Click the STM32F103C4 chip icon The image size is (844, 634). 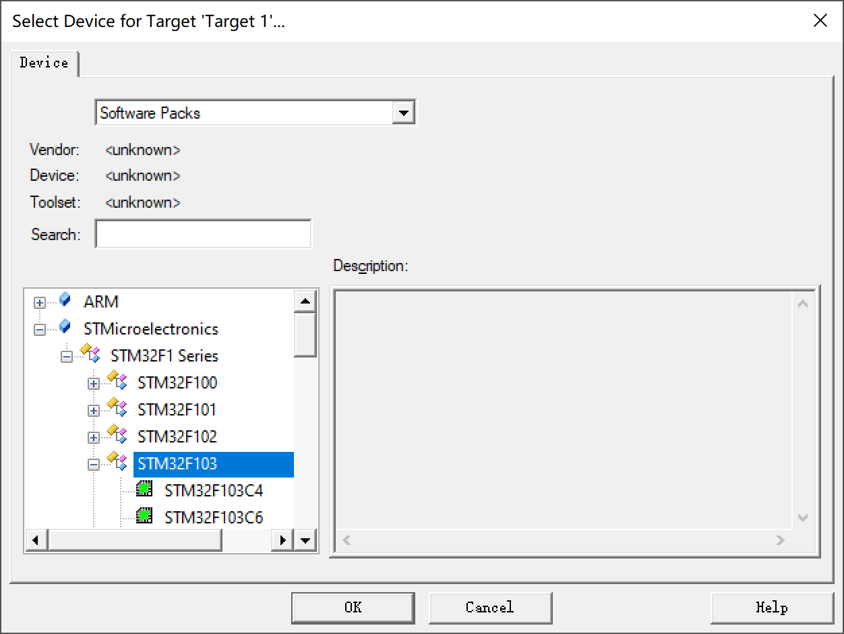144,490
